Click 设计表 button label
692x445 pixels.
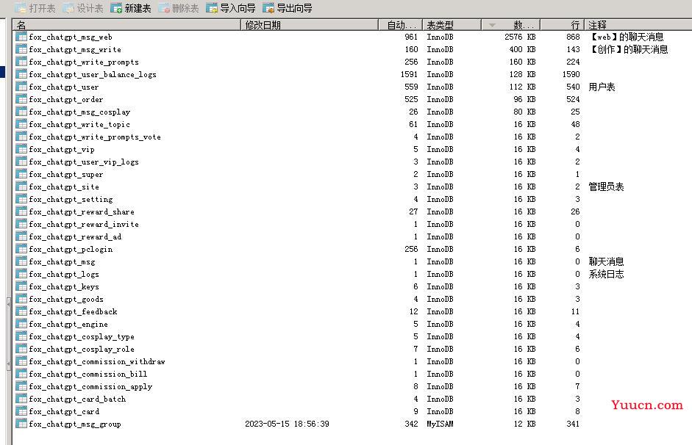coord(90,8)
